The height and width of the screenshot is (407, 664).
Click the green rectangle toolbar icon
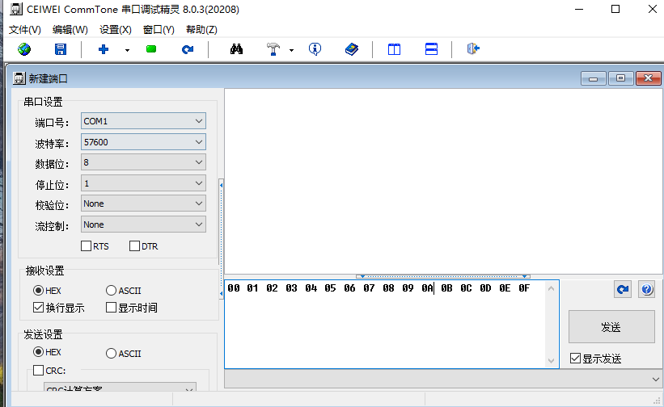click(151, 49)
